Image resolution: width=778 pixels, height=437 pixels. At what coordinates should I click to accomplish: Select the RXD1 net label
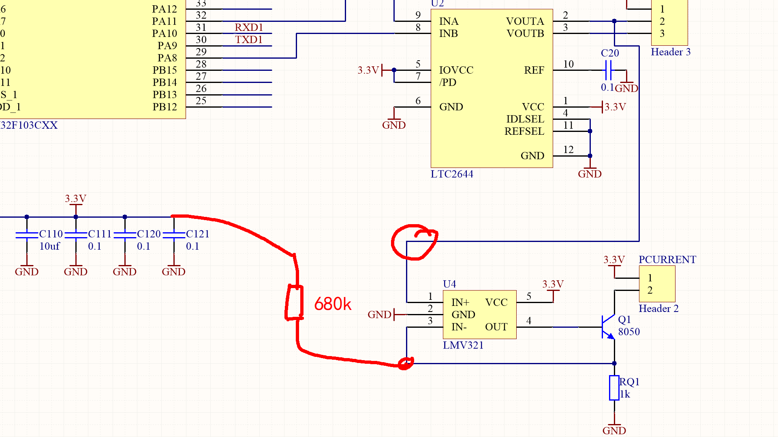click(249, 28)
